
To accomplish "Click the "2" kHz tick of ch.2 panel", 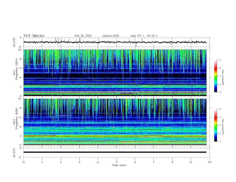I will click(21, 136).
